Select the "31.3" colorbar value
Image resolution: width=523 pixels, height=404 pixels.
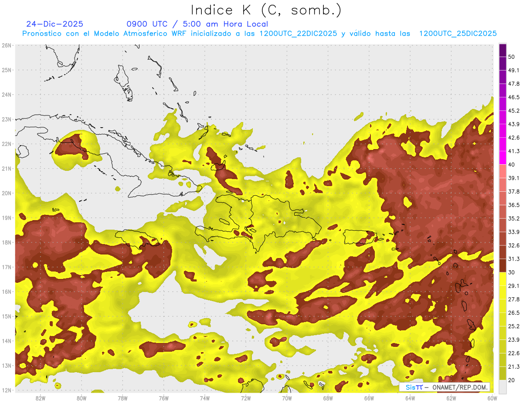click(x=514, y=259)
